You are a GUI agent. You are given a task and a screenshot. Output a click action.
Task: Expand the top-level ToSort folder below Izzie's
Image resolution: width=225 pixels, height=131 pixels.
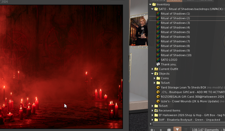tap(152, 106)
